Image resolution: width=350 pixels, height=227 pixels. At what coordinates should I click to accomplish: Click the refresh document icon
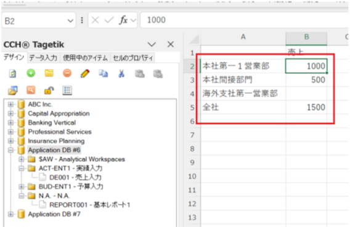click(x=12, y=73)
